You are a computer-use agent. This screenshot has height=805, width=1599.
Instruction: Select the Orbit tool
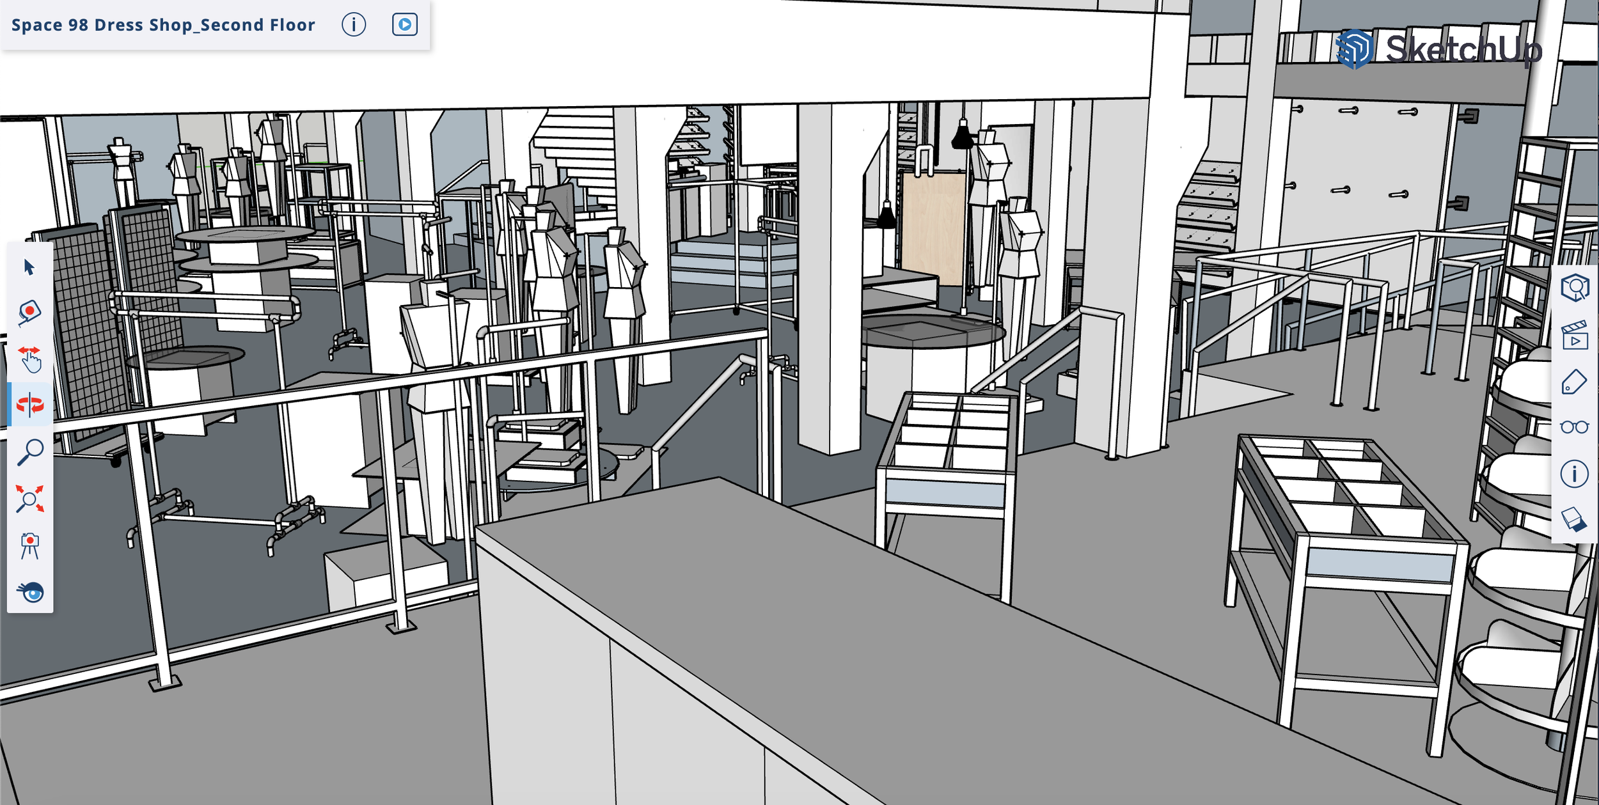click(x=29, y=405)
